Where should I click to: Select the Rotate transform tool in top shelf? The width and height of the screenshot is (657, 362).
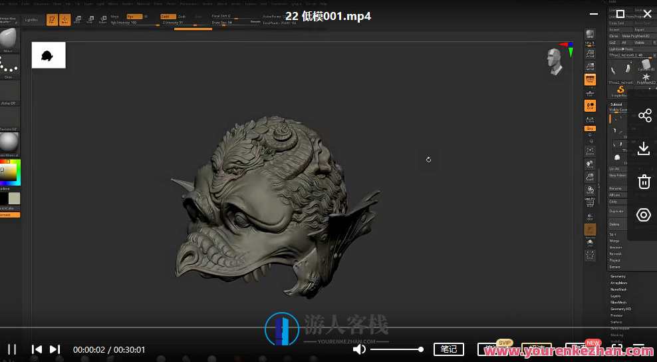[102, 20]
